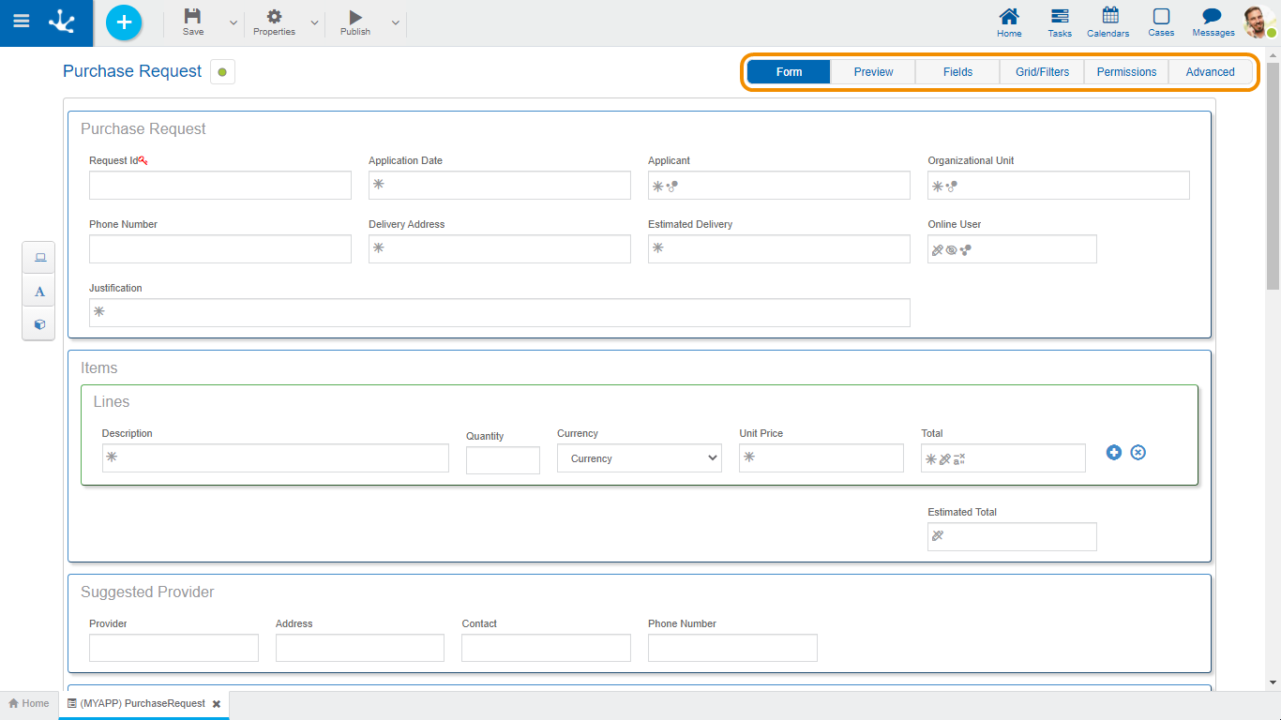The height and width of the screenshot is (720, 1281).
Task: Switch to the Preview tab
Action: tap(873, 72)
